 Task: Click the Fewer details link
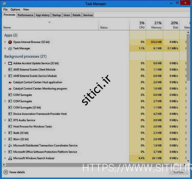coord(17,172)
